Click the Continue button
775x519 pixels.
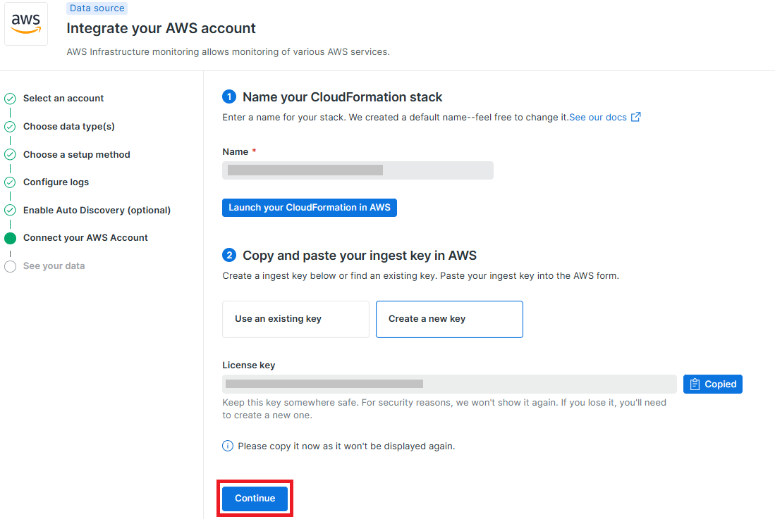(255, 499)
